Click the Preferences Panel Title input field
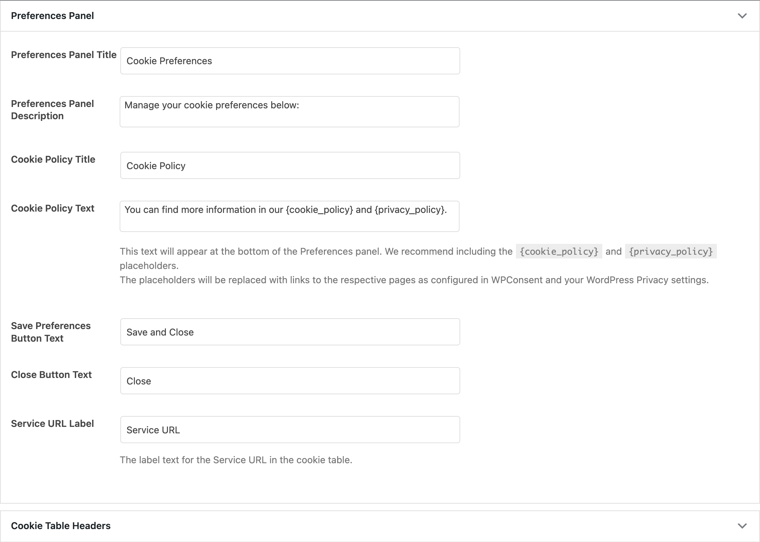The height and width of the screenshot is (542, 760). [x=289, y=61]
